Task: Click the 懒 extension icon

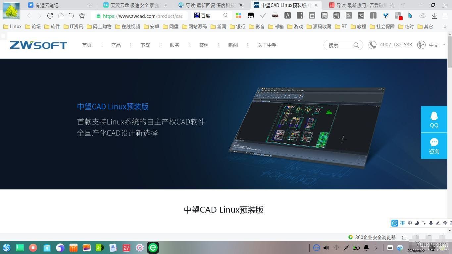Action: pos(324,16)
